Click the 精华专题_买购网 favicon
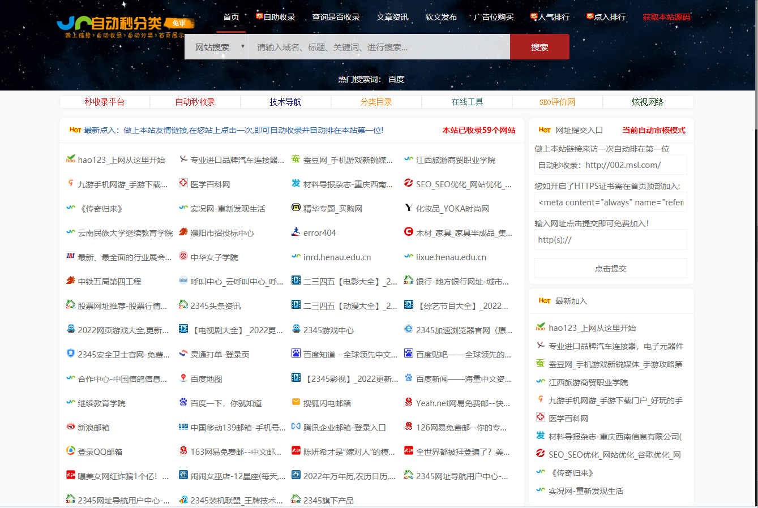The image size is (758, 508). coord(296,208)
